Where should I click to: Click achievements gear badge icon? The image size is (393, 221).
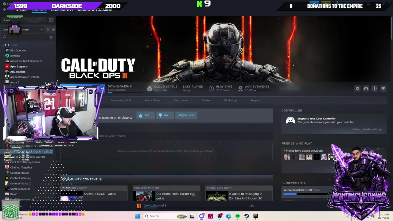(x=240, y=88)
